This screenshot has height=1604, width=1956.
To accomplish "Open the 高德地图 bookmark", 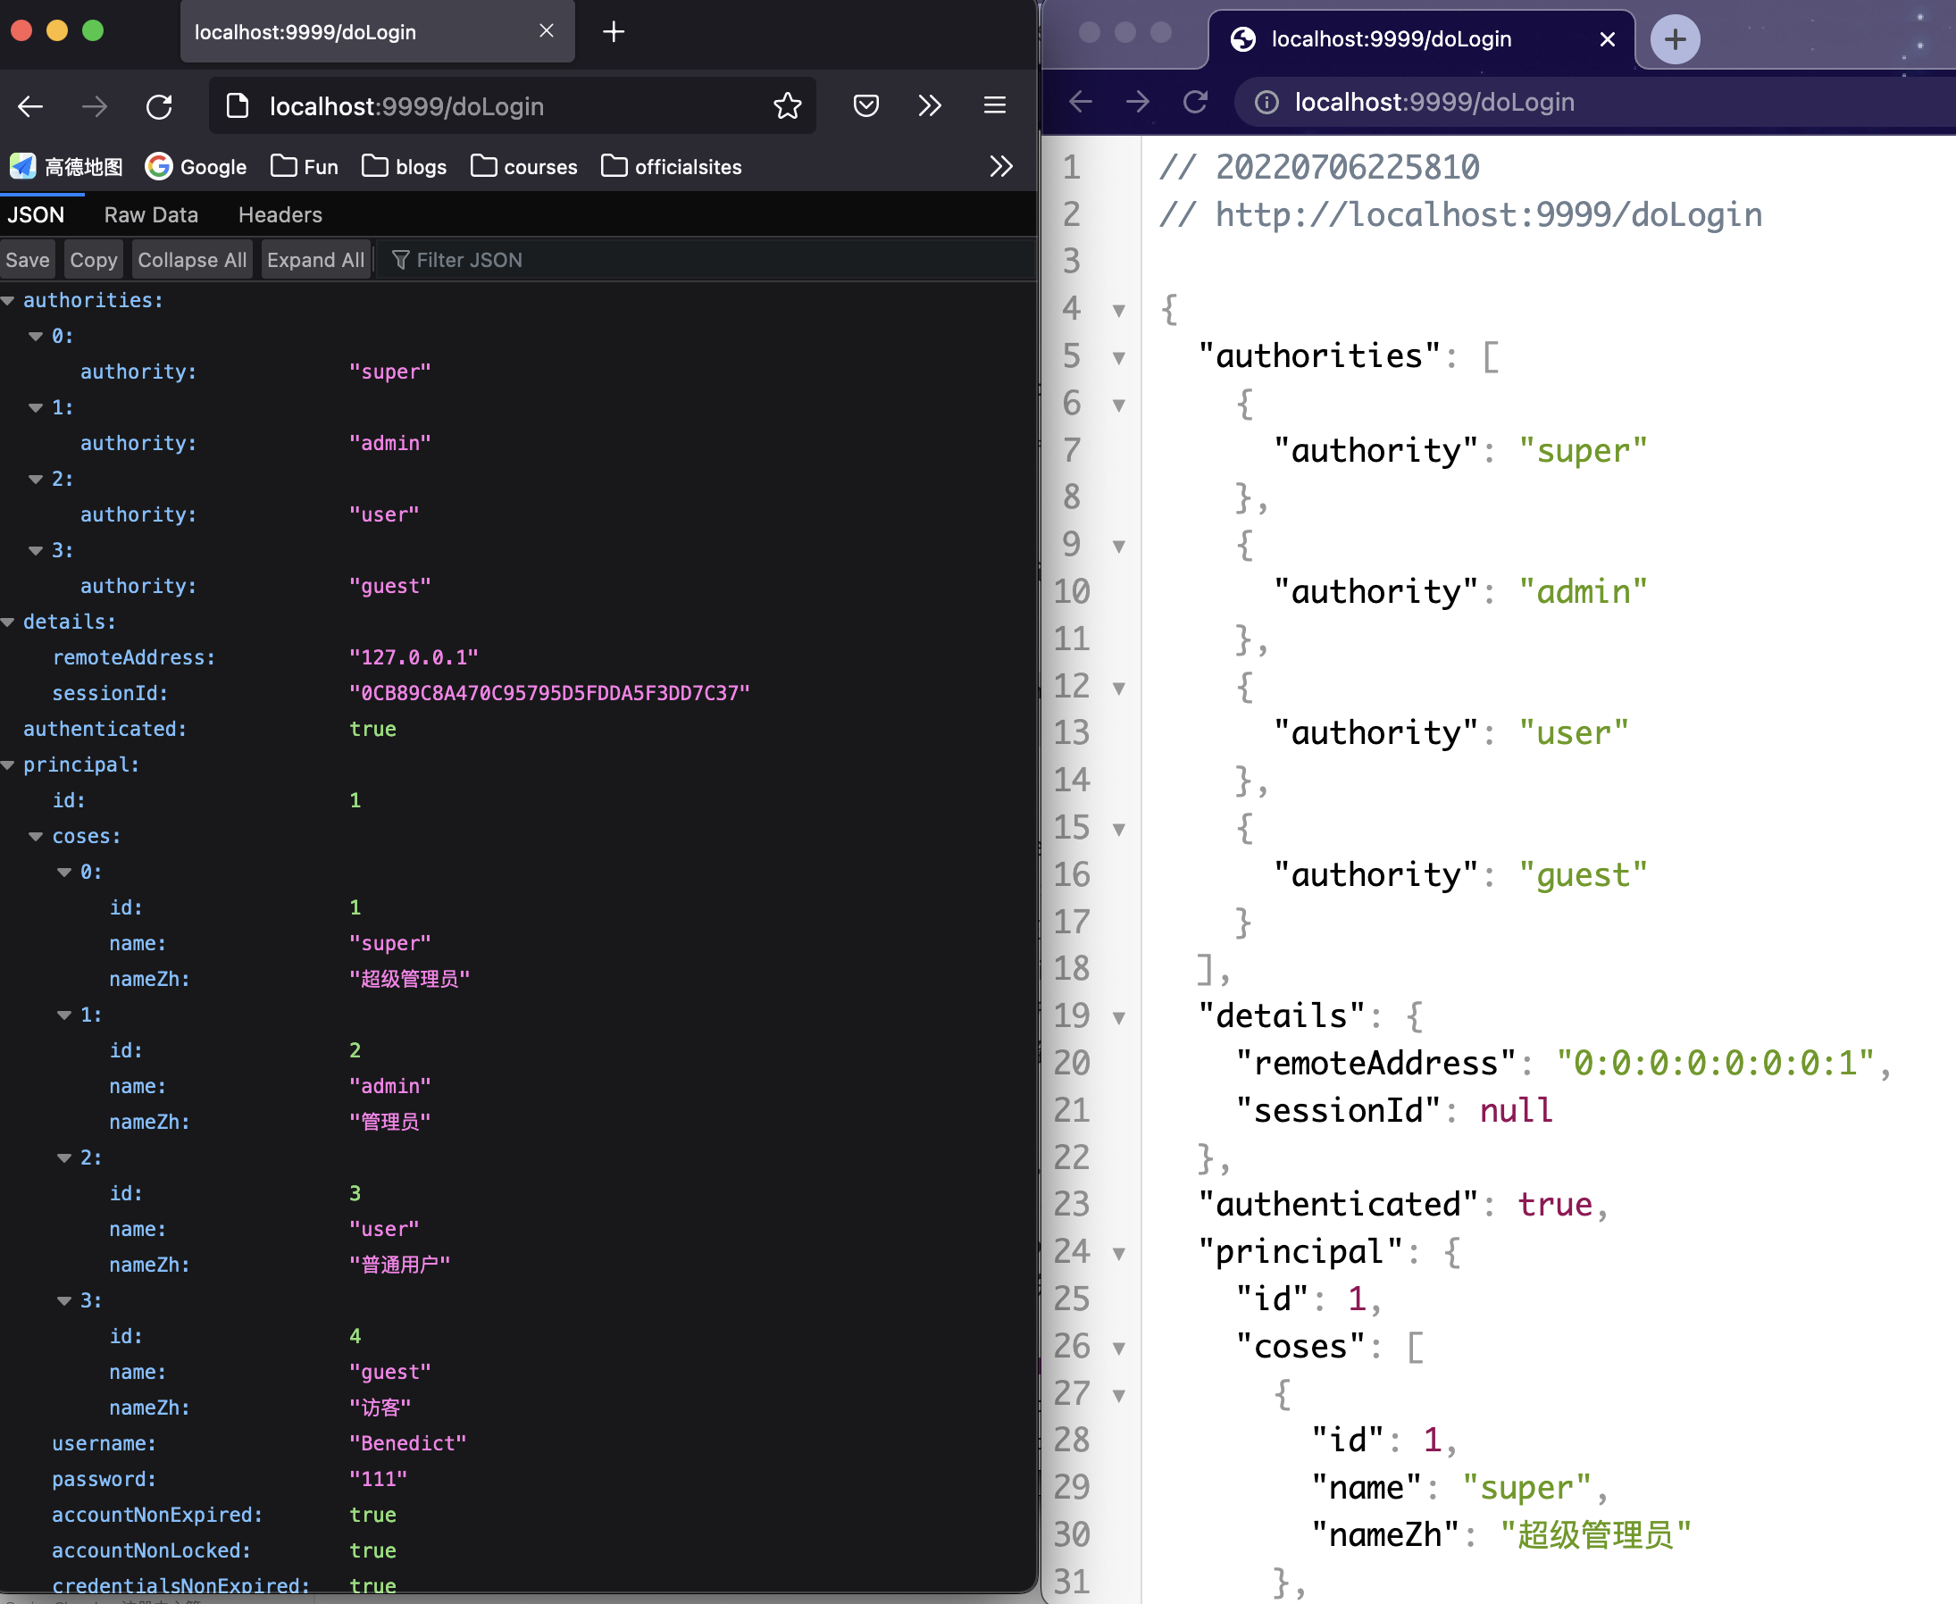I will [x=66, y=166].
